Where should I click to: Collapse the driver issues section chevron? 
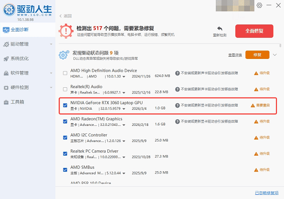pos(275,55)
